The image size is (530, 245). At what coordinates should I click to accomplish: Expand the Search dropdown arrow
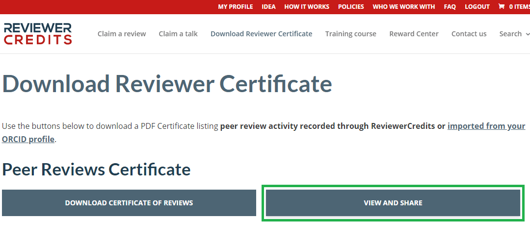point(528,34)
